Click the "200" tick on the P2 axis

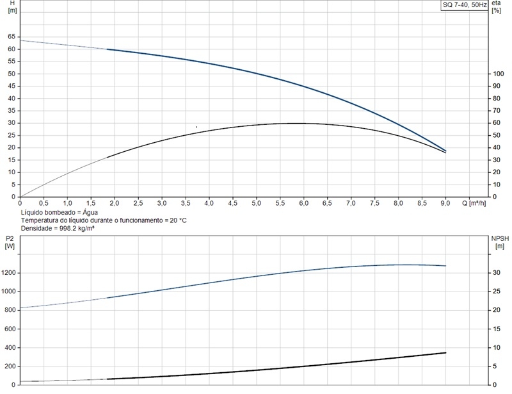coord(10,366)
